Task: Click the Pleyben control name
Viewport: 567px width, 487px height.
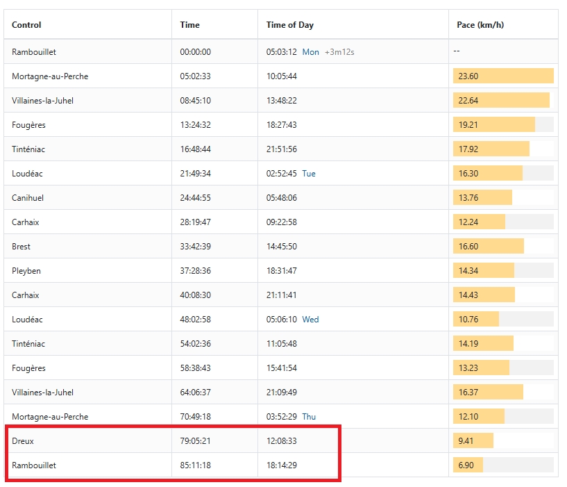Action: pos(26,271)
